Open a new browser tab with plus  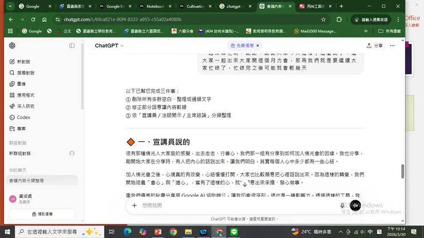point(341,6)
